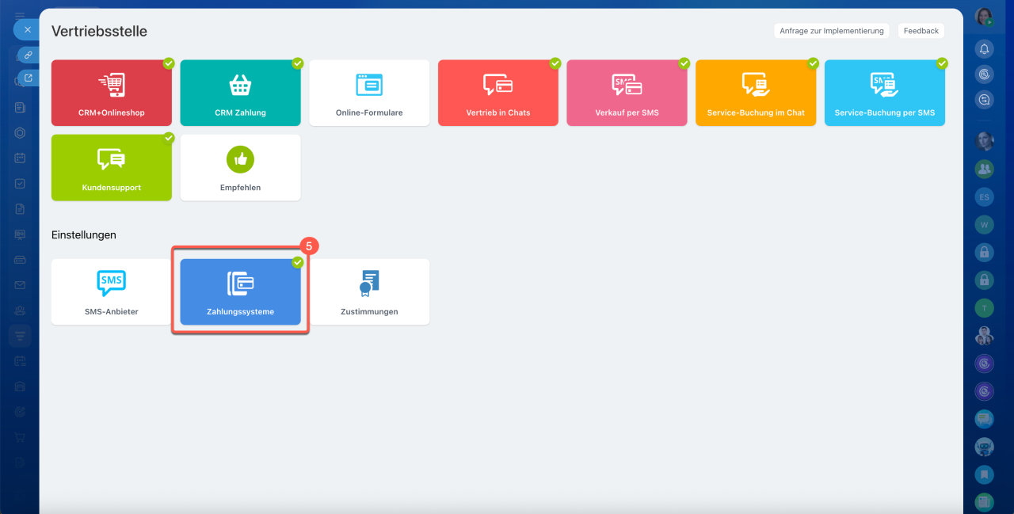The image size is (1014, 514).
Task: Open the CRM+Onlineshop tile
Action: (x=112, y=93)
